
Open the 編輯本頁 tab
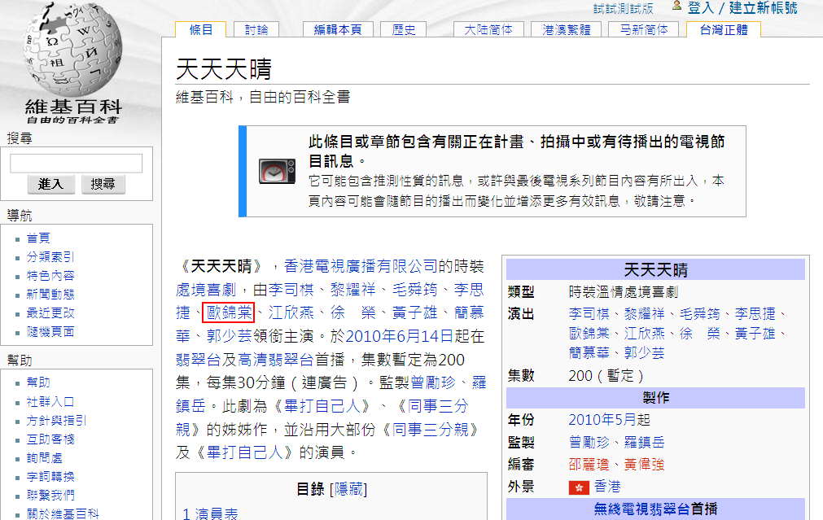pos(338,30)
